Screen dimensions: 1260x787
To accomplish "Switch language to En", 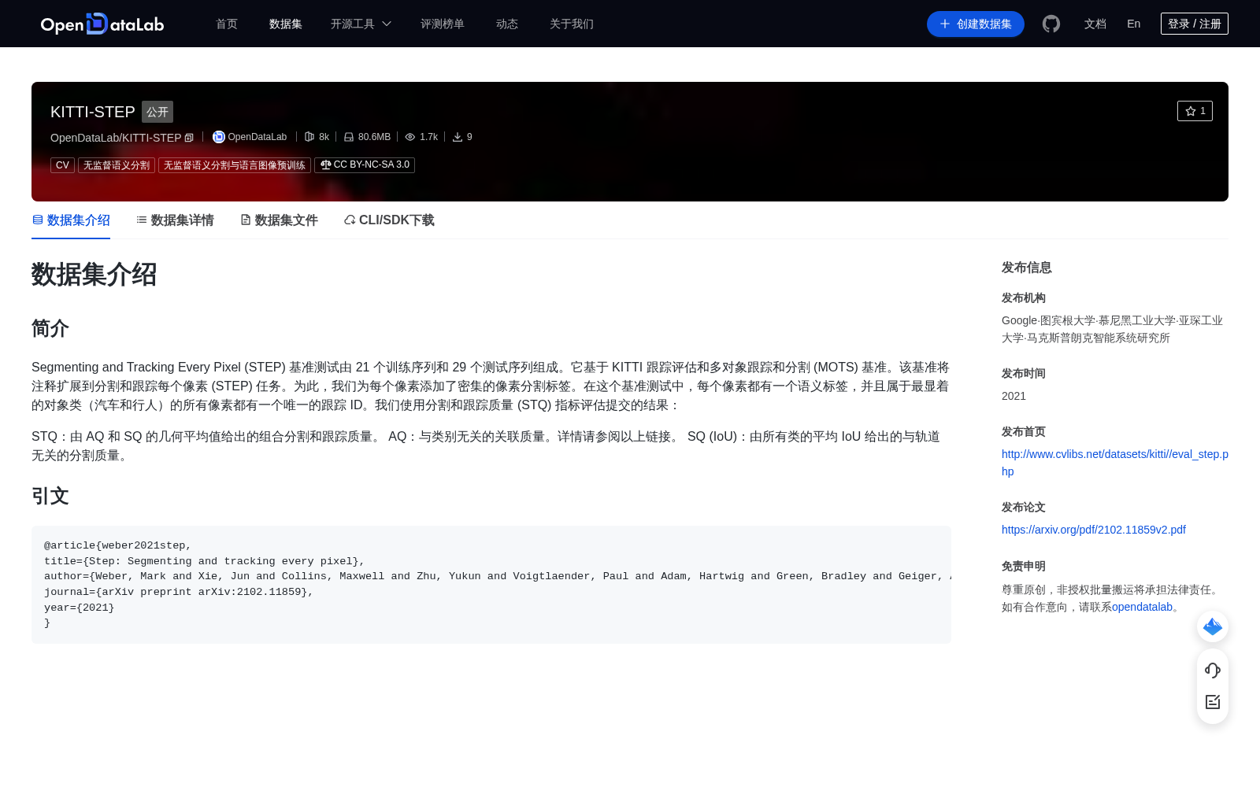I will click(1134, 24).
